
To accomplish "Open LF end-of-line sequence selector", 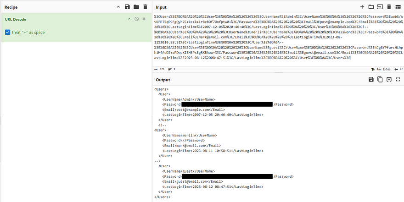I will (398, 69).
